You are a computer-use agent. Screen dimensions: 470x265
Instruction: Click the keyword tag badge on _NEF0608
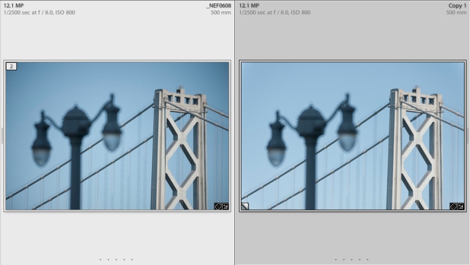point(218,206)
